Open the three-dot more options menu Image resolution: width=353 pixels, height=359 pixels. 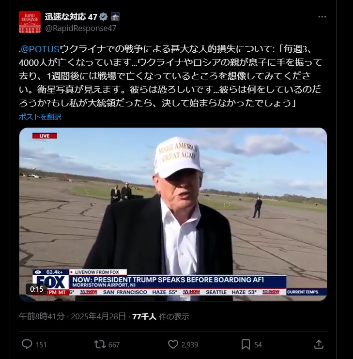(x=322, y=17)
